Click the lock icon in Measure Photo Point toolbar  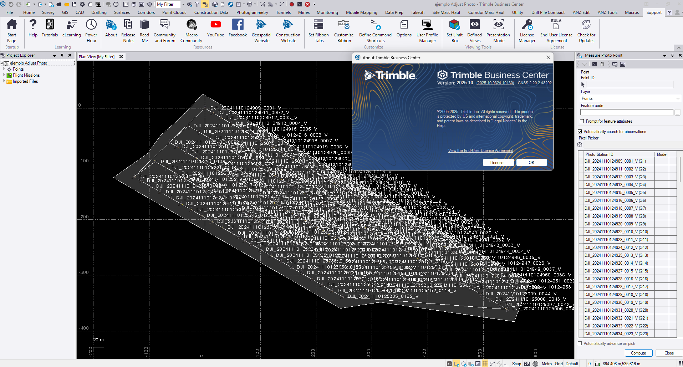(602, 64)
